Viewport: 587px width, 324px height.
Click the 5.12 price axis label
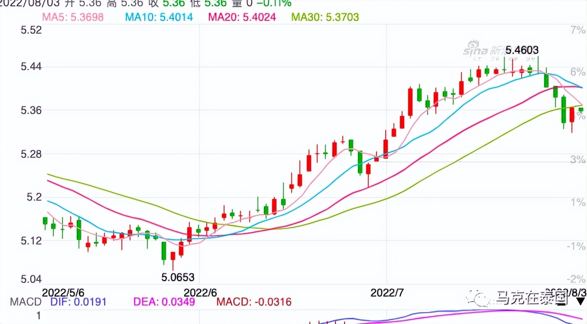pos(31,240)
